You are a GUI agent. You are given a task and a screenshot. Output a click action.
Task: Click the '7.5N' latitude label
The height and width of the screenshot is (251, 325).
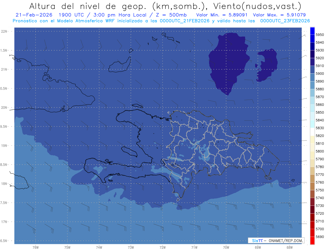(x=4, y=203)
